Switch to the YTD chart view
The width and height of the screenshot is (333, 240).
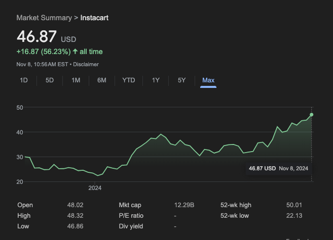point(129,80)
